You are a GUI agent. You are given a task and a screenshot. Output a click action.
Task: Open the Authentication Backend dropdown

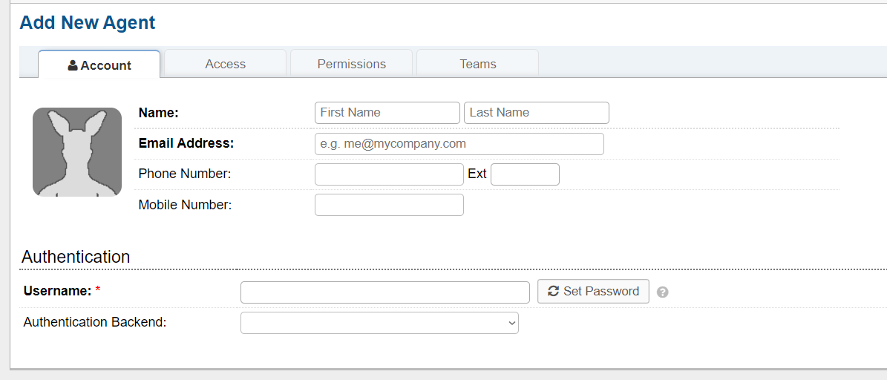click(379, 323)
